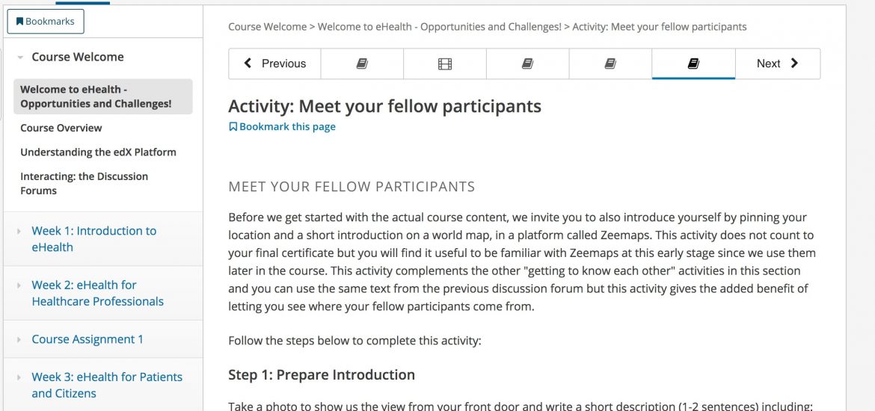Open Understanding the edX Platform
This screenshot has height=411, width=875.
point(98,152)
